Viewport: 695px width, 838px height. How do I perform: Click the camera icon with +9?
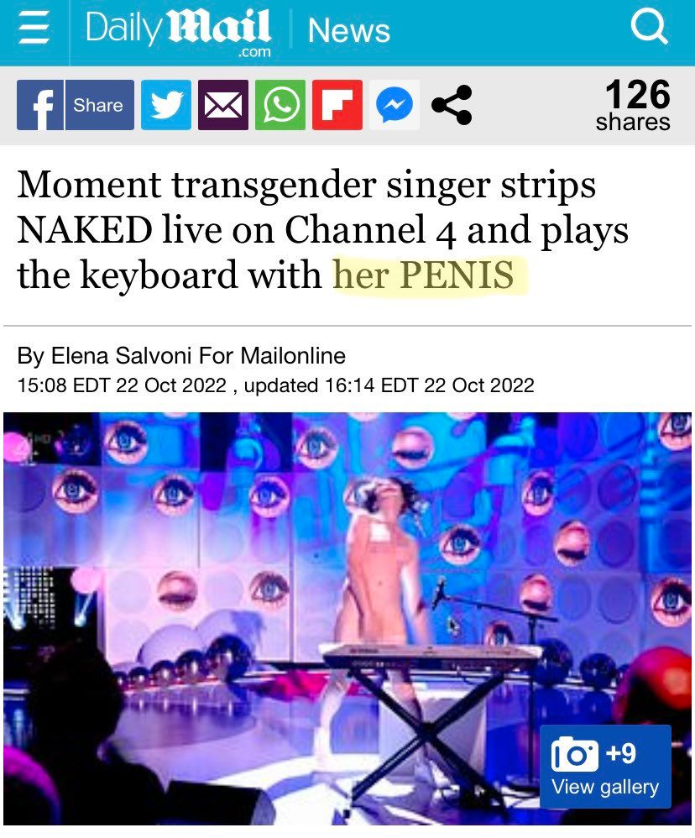pyautogui.click(x=593, y=753)
